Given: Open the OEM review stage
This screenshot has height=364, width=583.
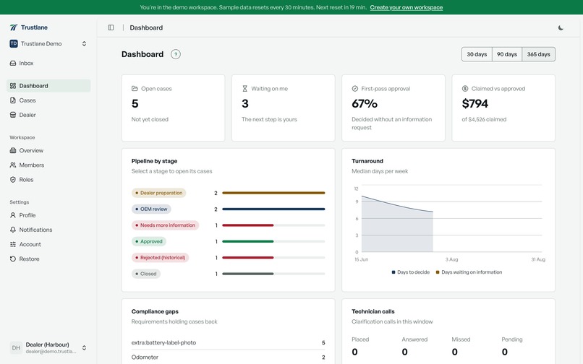Looking at the screenshot, I should pos(151,209).
